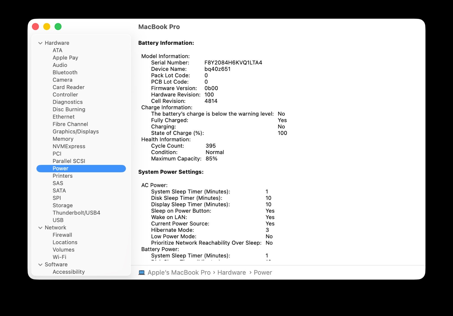453x316 pixels.
Task: Select Fibre Channel item
Action: pos(70,124)
